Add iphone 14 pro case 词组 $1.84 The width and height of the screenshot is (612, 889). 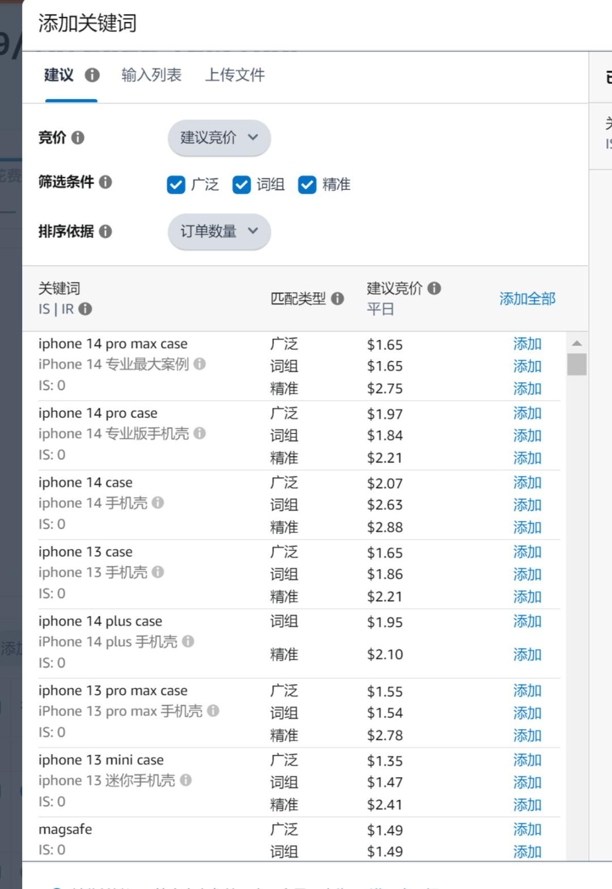(527, 435)
